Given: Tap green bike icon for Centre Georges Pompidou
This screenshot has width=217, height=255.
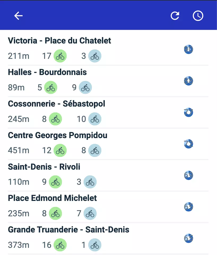Looking at the screenshot, I should click(x=60, y=150).
